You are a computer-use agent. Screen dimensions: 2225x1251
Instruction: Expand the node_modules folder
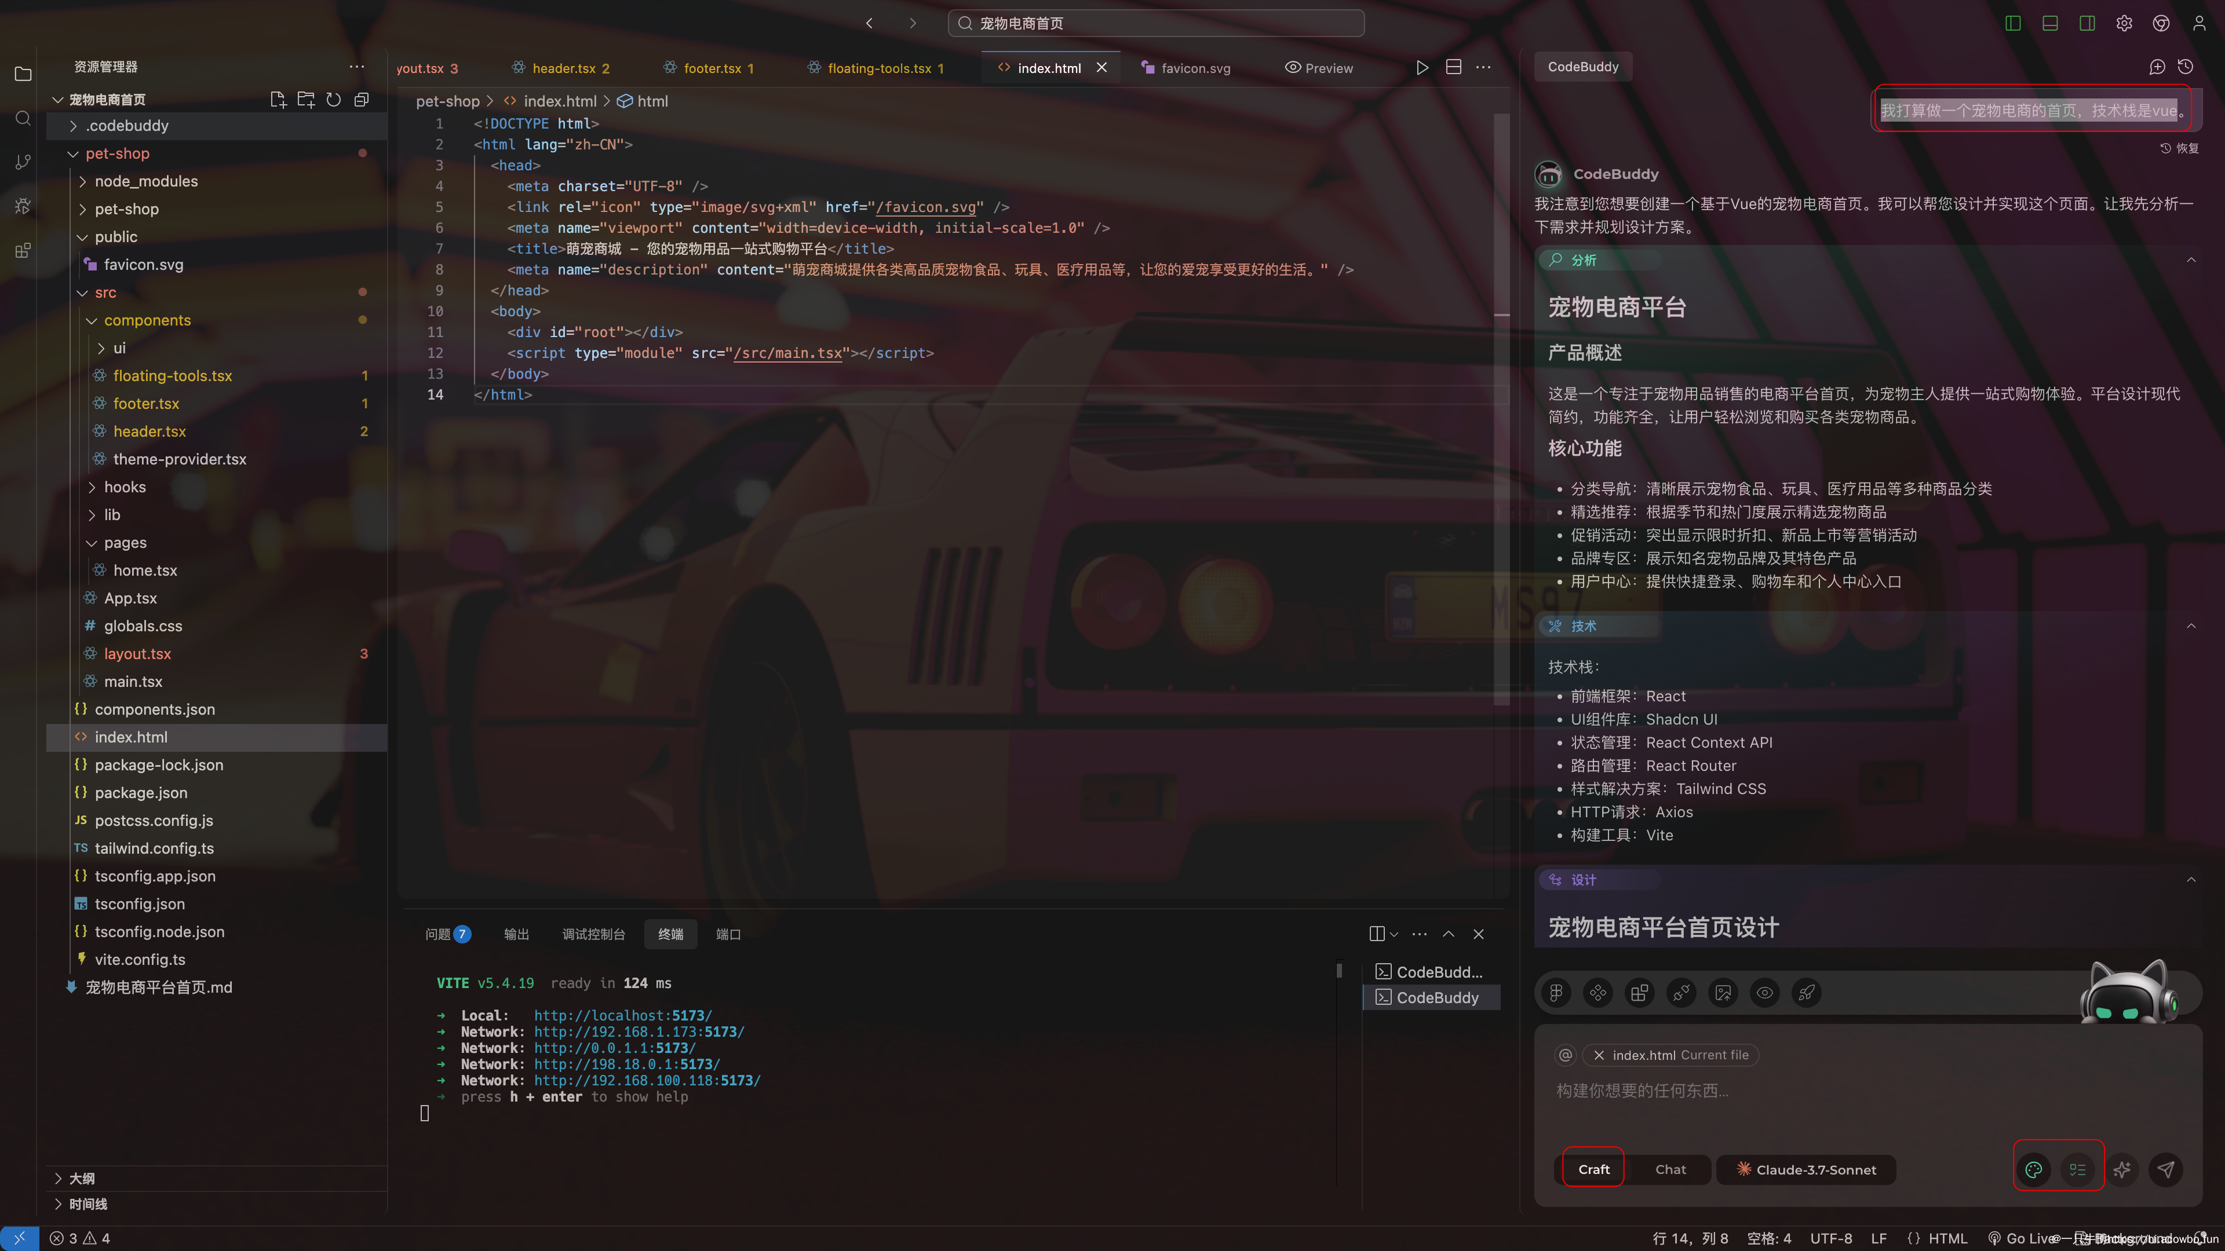coord(216,181)
